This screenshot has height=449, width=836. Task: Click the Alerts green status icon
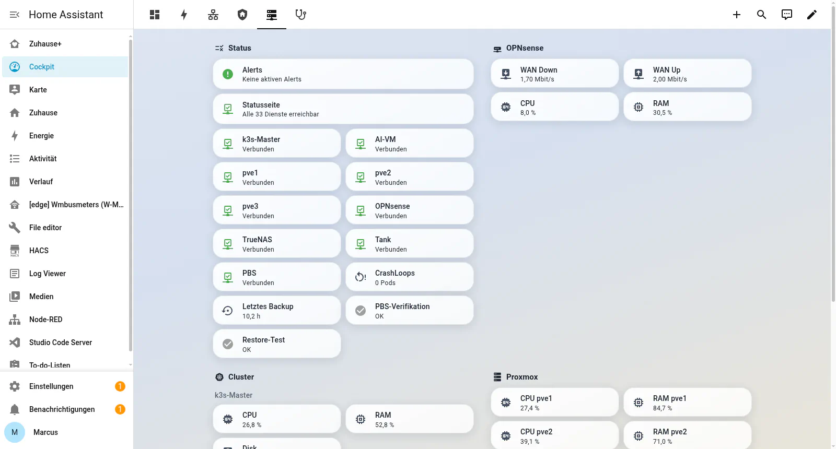[228, 74]
